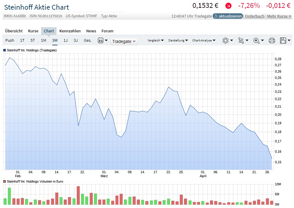Click the ISIN: NL0011375019 text
Screen dimensions: 294x208
click(46, 16)
